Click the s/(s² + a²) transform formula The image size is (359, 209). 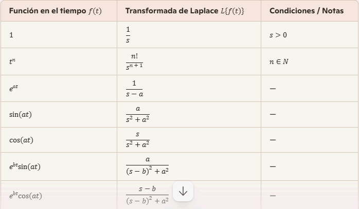[138, 140]
